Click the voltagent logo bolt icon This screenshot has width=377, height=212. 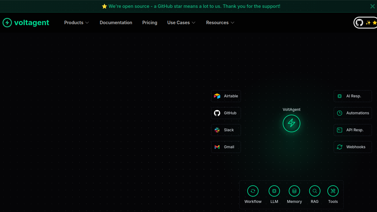(7, 23)
